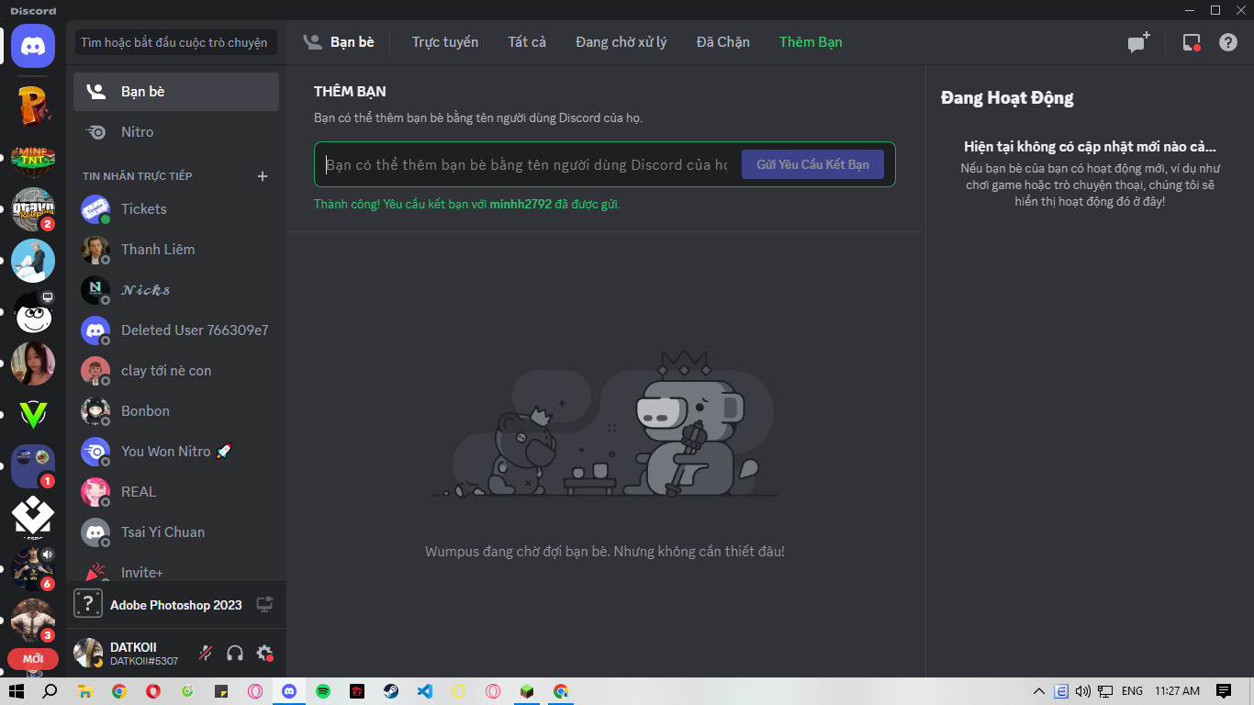Open the You Won Nitro message

pyautogui.click(x=176, y=452)
